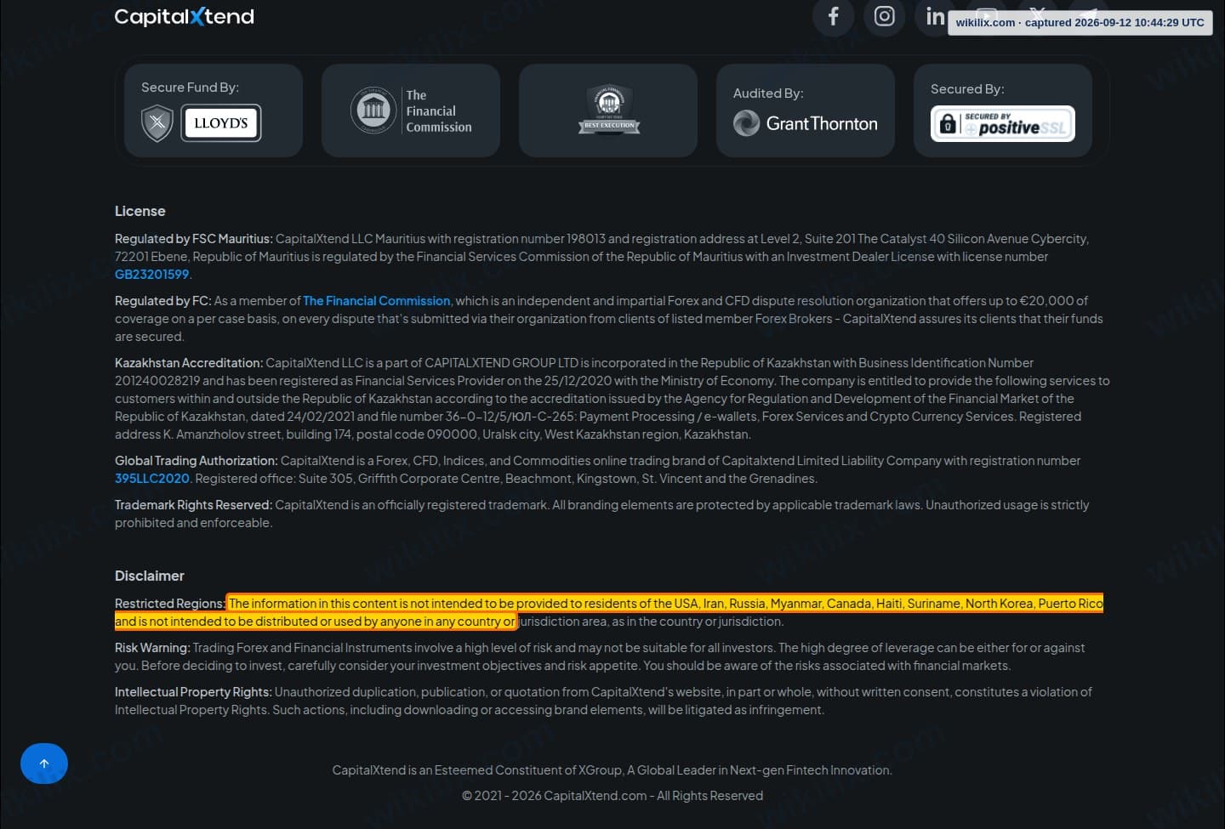The height and width of the screenshot is (829, 1225).
Task: Click the 'Global Trading Authorization:' label
Action: pyautogui.click(x=197, y=460)
